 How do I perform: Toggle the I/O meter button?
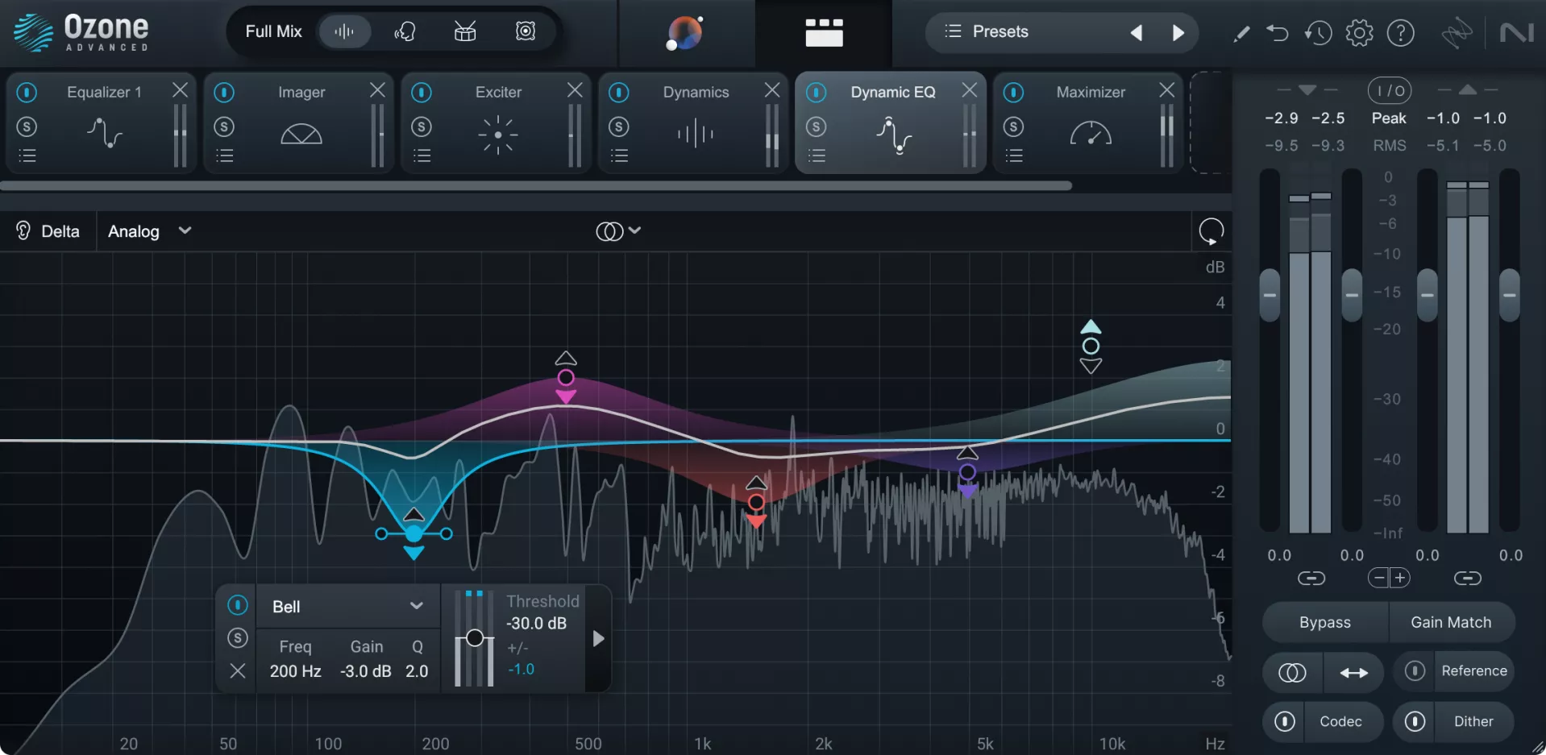click(1390, 91)
